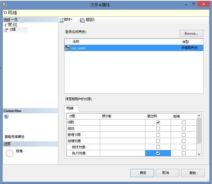Deny the 读取 permission checkbox

(184, 122)
